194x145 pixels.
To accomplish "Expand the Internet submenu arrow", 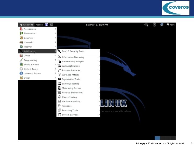I will (x=56, y=47).
